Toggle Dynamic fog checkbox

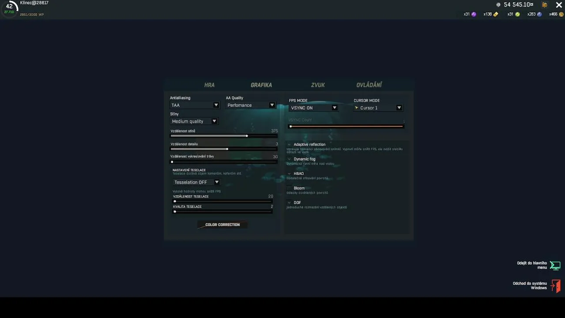click(x=290, y=159)
